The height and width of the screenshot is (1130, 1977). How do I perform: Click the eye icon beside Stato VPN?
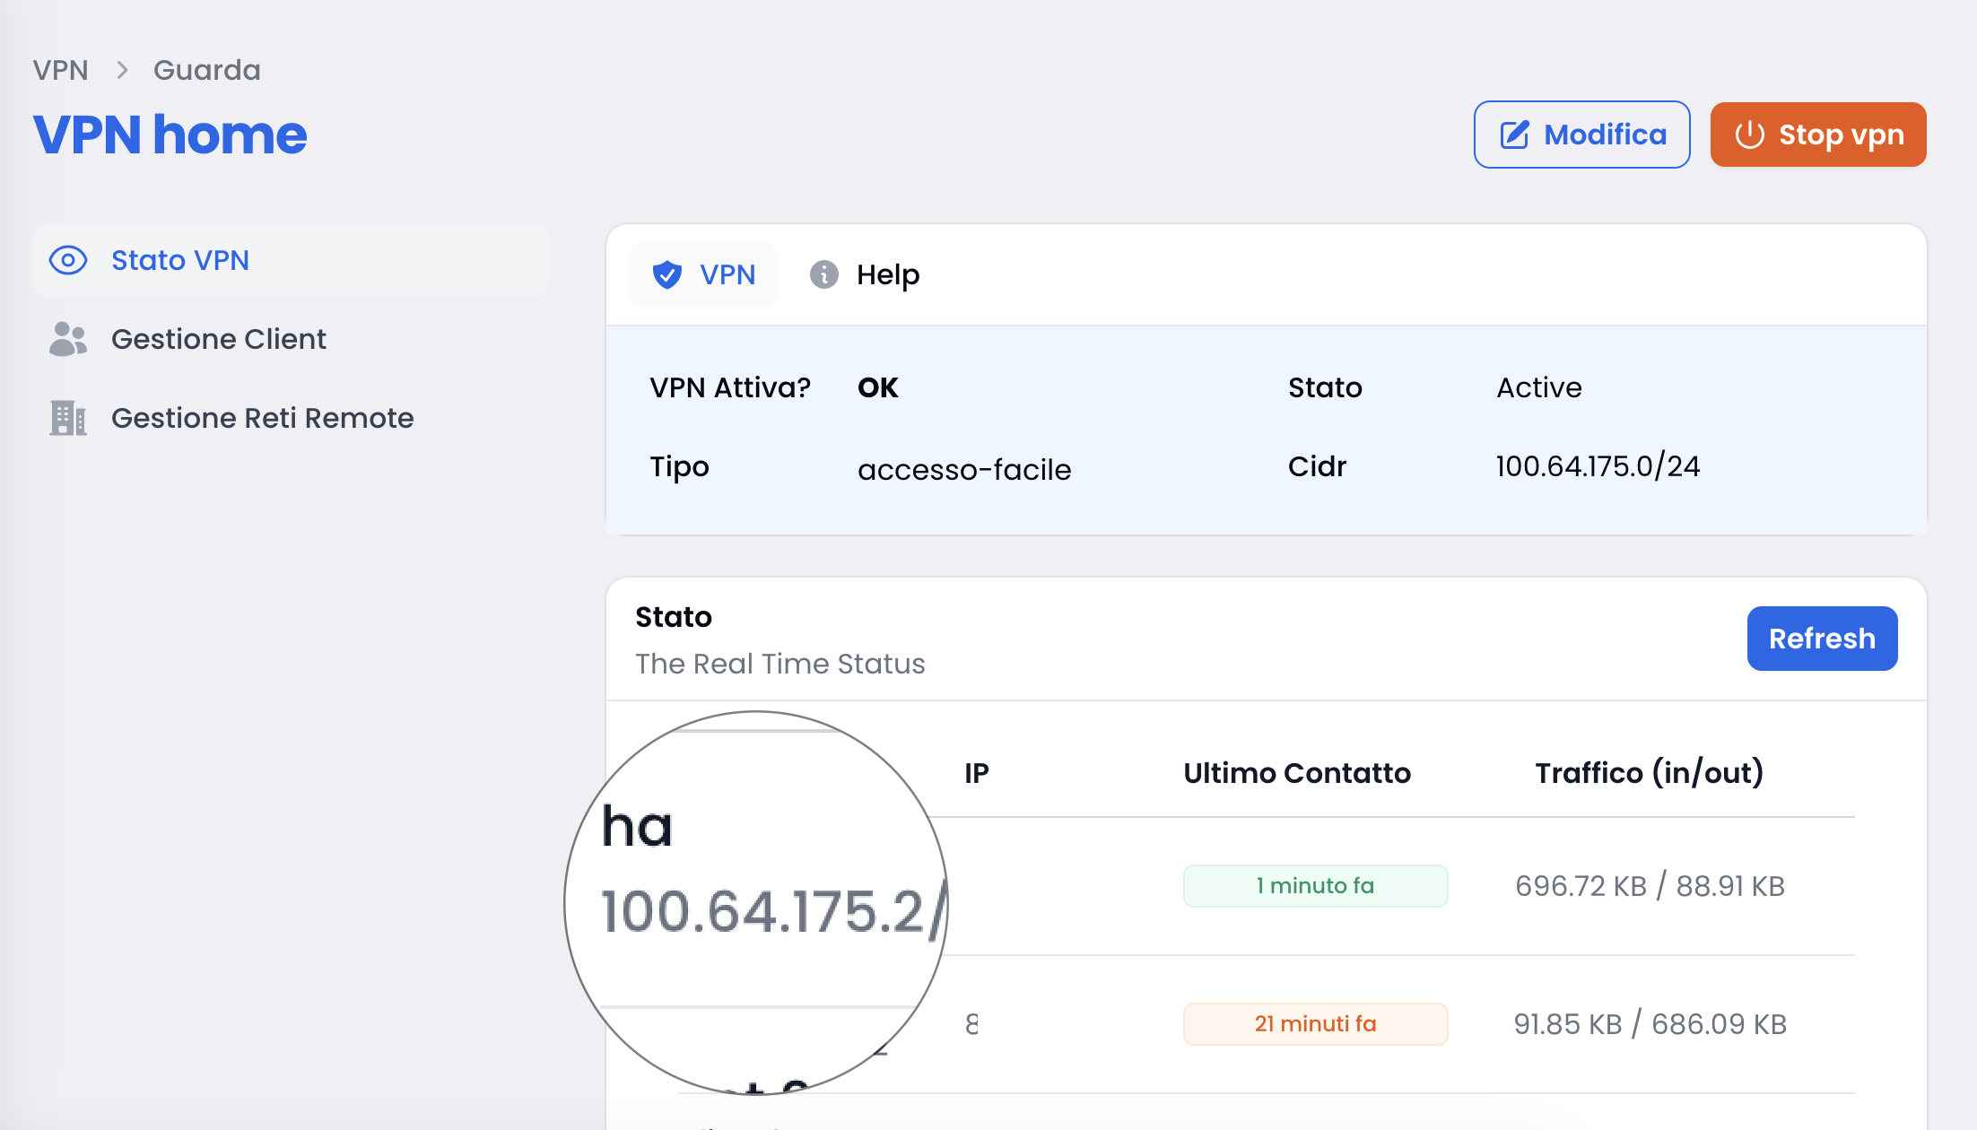(68, 260)
